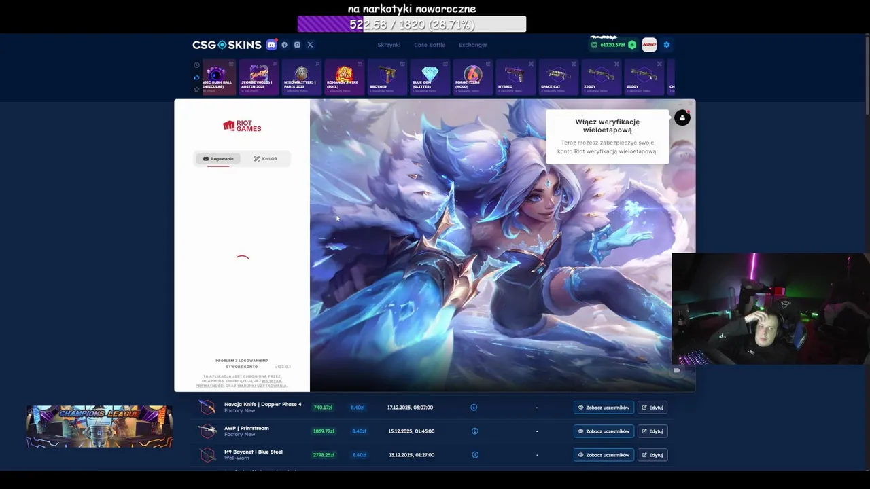Viewport: 870px width, 489px height.
Task: Click Zobacz uczestników for Navaja Knife
Action: (x=604, y=407)
